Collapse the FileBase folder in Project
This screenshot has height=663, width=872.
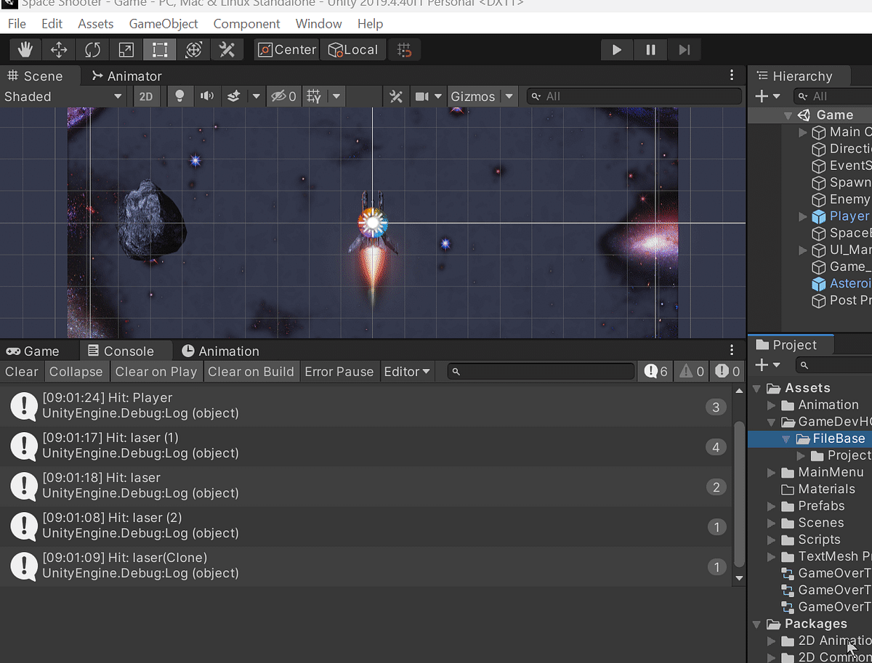tap(786, 438)
